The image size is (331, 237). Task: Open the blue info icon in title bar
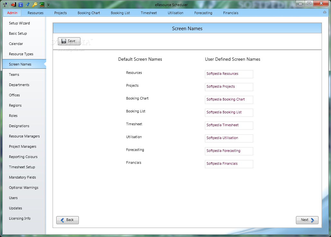[x=21, y=4]
